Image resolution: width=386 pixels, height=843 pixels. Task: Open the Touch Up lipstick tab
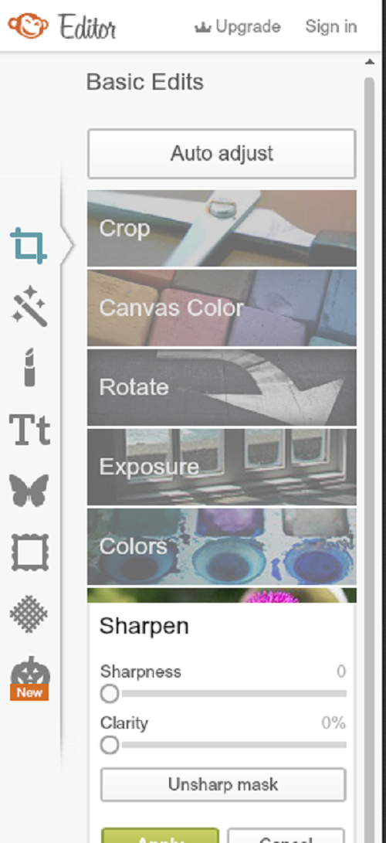(x=29, y=367)
